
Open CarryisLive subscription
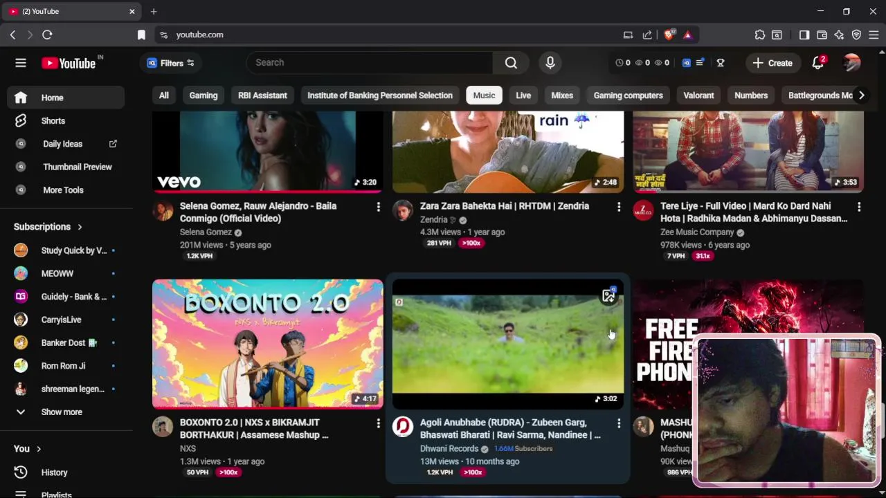tap(66, 320)
